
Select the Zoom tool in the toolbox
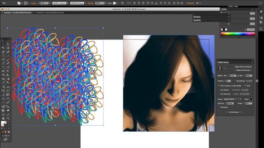tap(8, 118)
